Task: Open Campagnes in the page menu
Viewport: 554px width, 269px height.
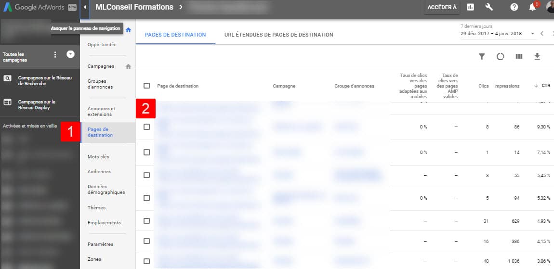Action: pyautogui.click(x=101, y=66)
